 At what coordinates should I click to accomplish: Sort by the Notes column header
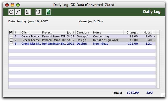tap(108, 32)
